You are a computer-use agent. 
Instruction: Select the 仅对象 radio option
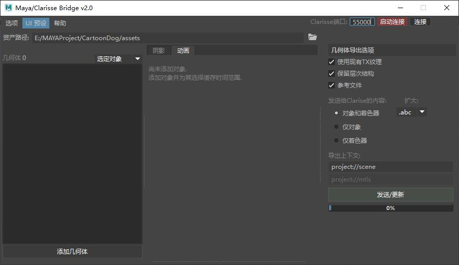[336, 127]
